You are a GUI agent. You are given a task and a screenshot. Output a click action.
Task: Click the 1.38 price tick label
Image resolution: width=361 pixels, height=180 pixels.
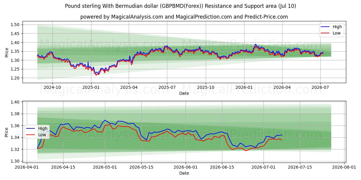(15, 114)
